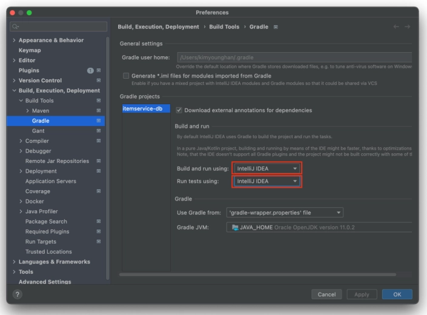
Task: Expand the Java Profiler node
Action: coord(21,211)
